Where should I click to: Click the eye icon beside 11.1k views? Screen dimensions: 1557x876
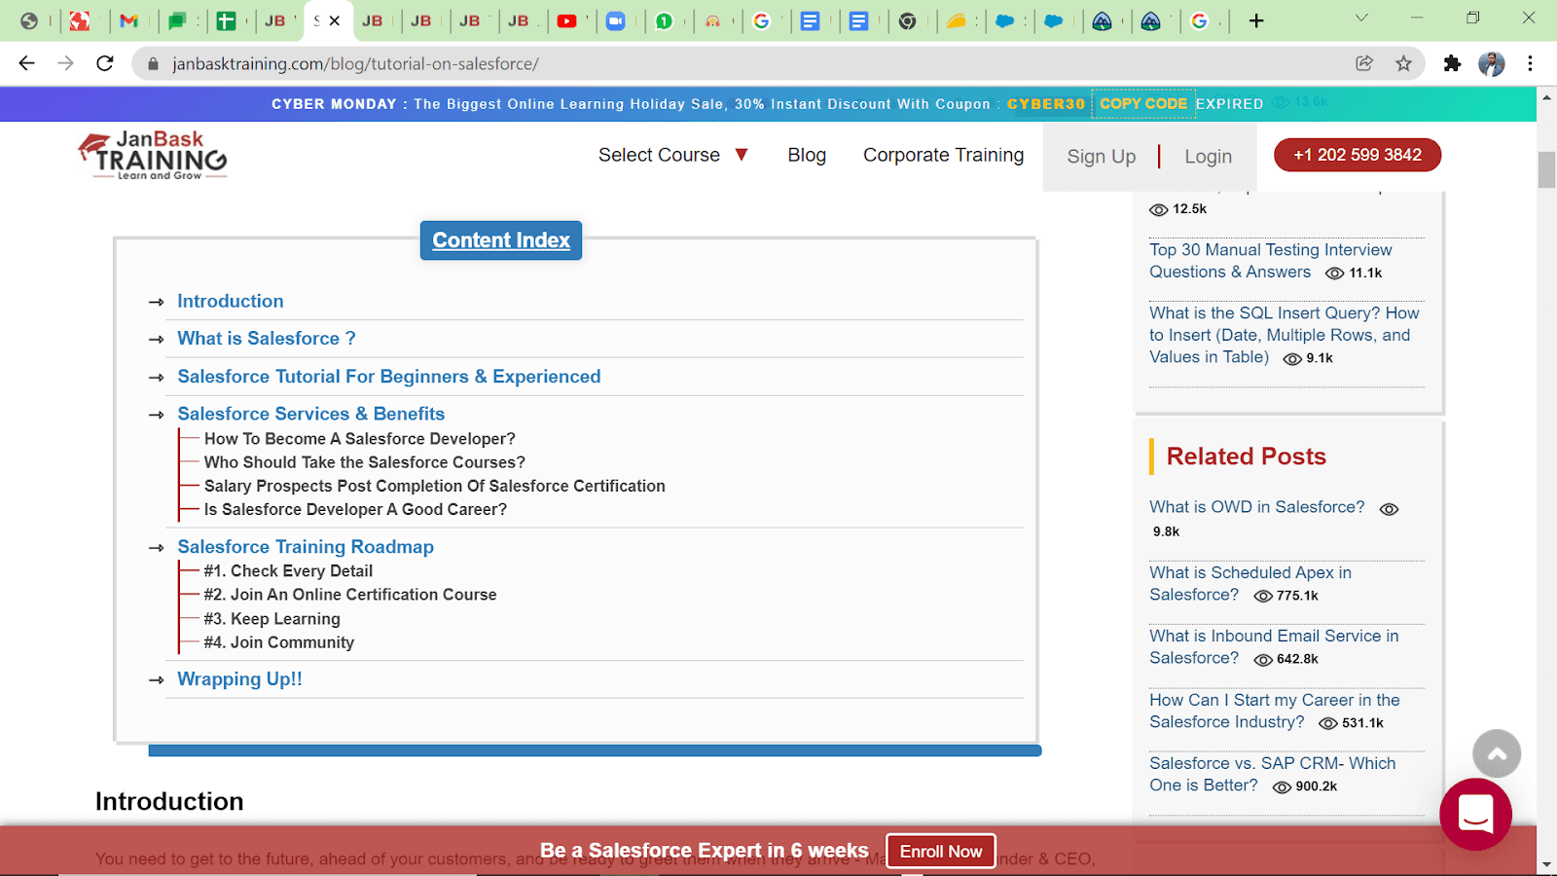[x=1335, y=274]
